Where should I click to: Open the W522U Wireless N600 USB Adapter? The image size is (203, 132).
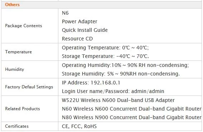pyautogui.click(x=119, y=100)
